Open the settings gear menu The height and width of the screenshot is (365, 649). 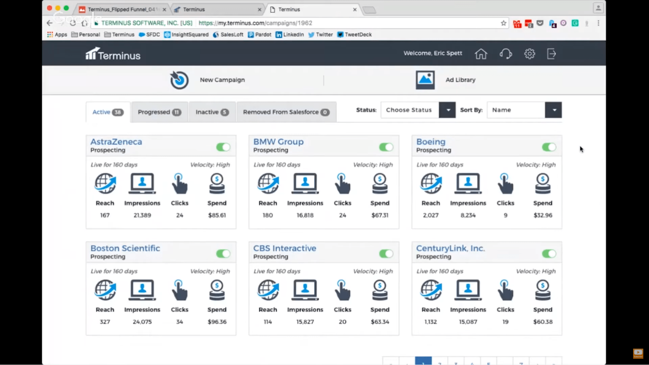(529, 54)
